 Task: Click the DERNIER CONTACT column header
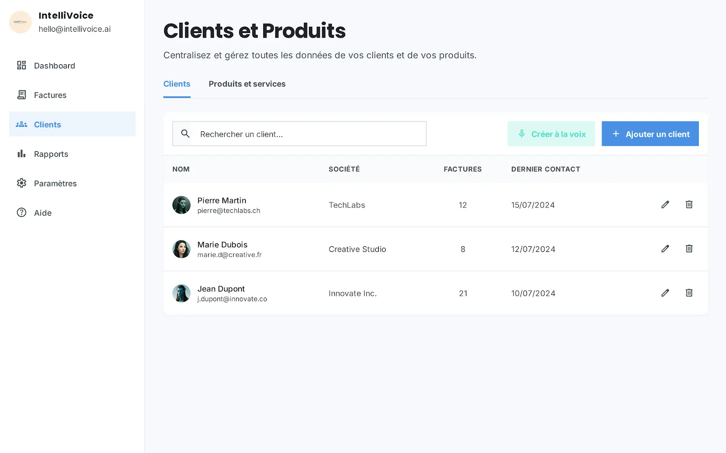pyautogui.click(x=545, y=169)
